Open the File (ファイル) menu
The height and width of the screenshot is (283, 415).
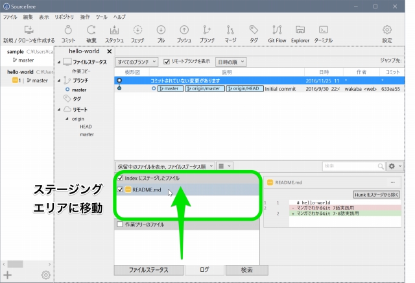[x=10, y=17]
